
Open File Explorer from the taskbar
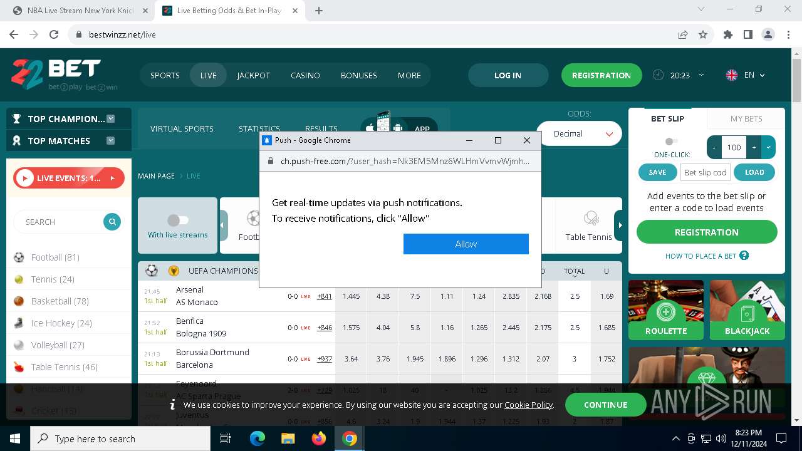click(288, 438)
